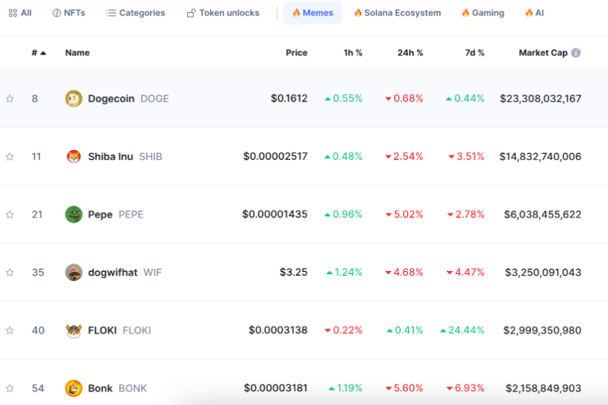Open the Categories list
This screenshot has width=608, height=405.
[x=135, y=13]
